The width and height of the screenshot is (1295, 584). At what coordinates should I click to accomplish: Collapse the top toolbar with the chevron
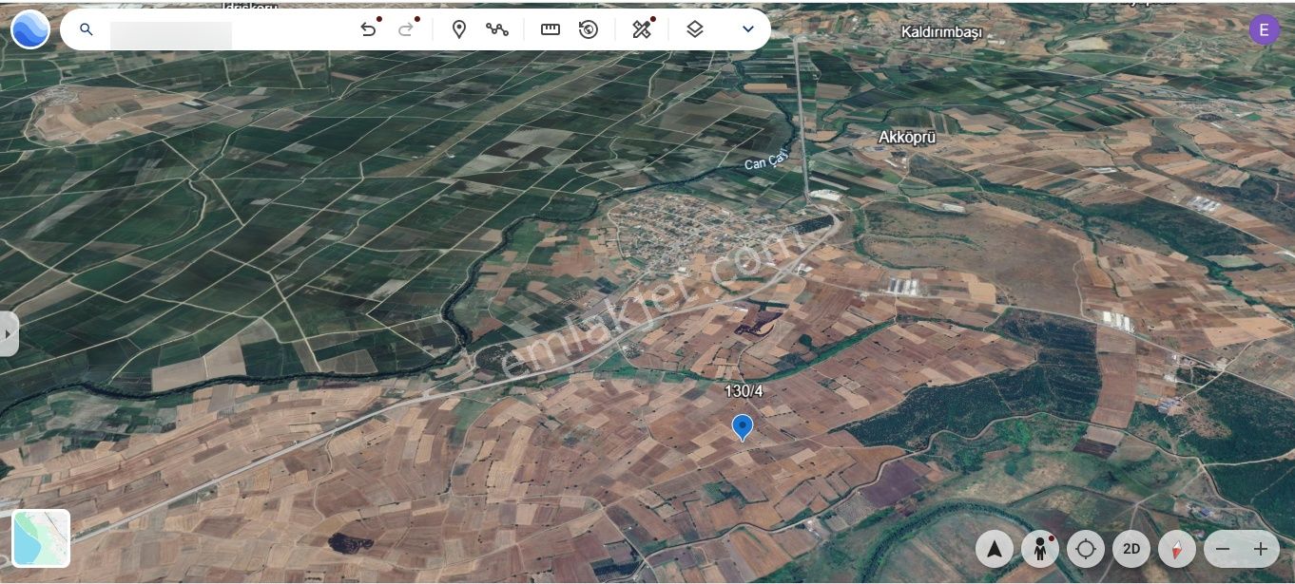pos(748,29)
